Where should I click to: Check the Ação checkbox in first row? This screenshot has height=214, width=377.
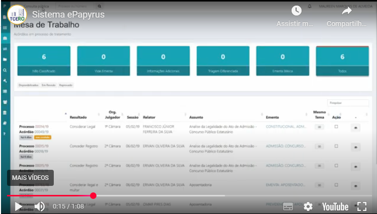pos(336,127)
